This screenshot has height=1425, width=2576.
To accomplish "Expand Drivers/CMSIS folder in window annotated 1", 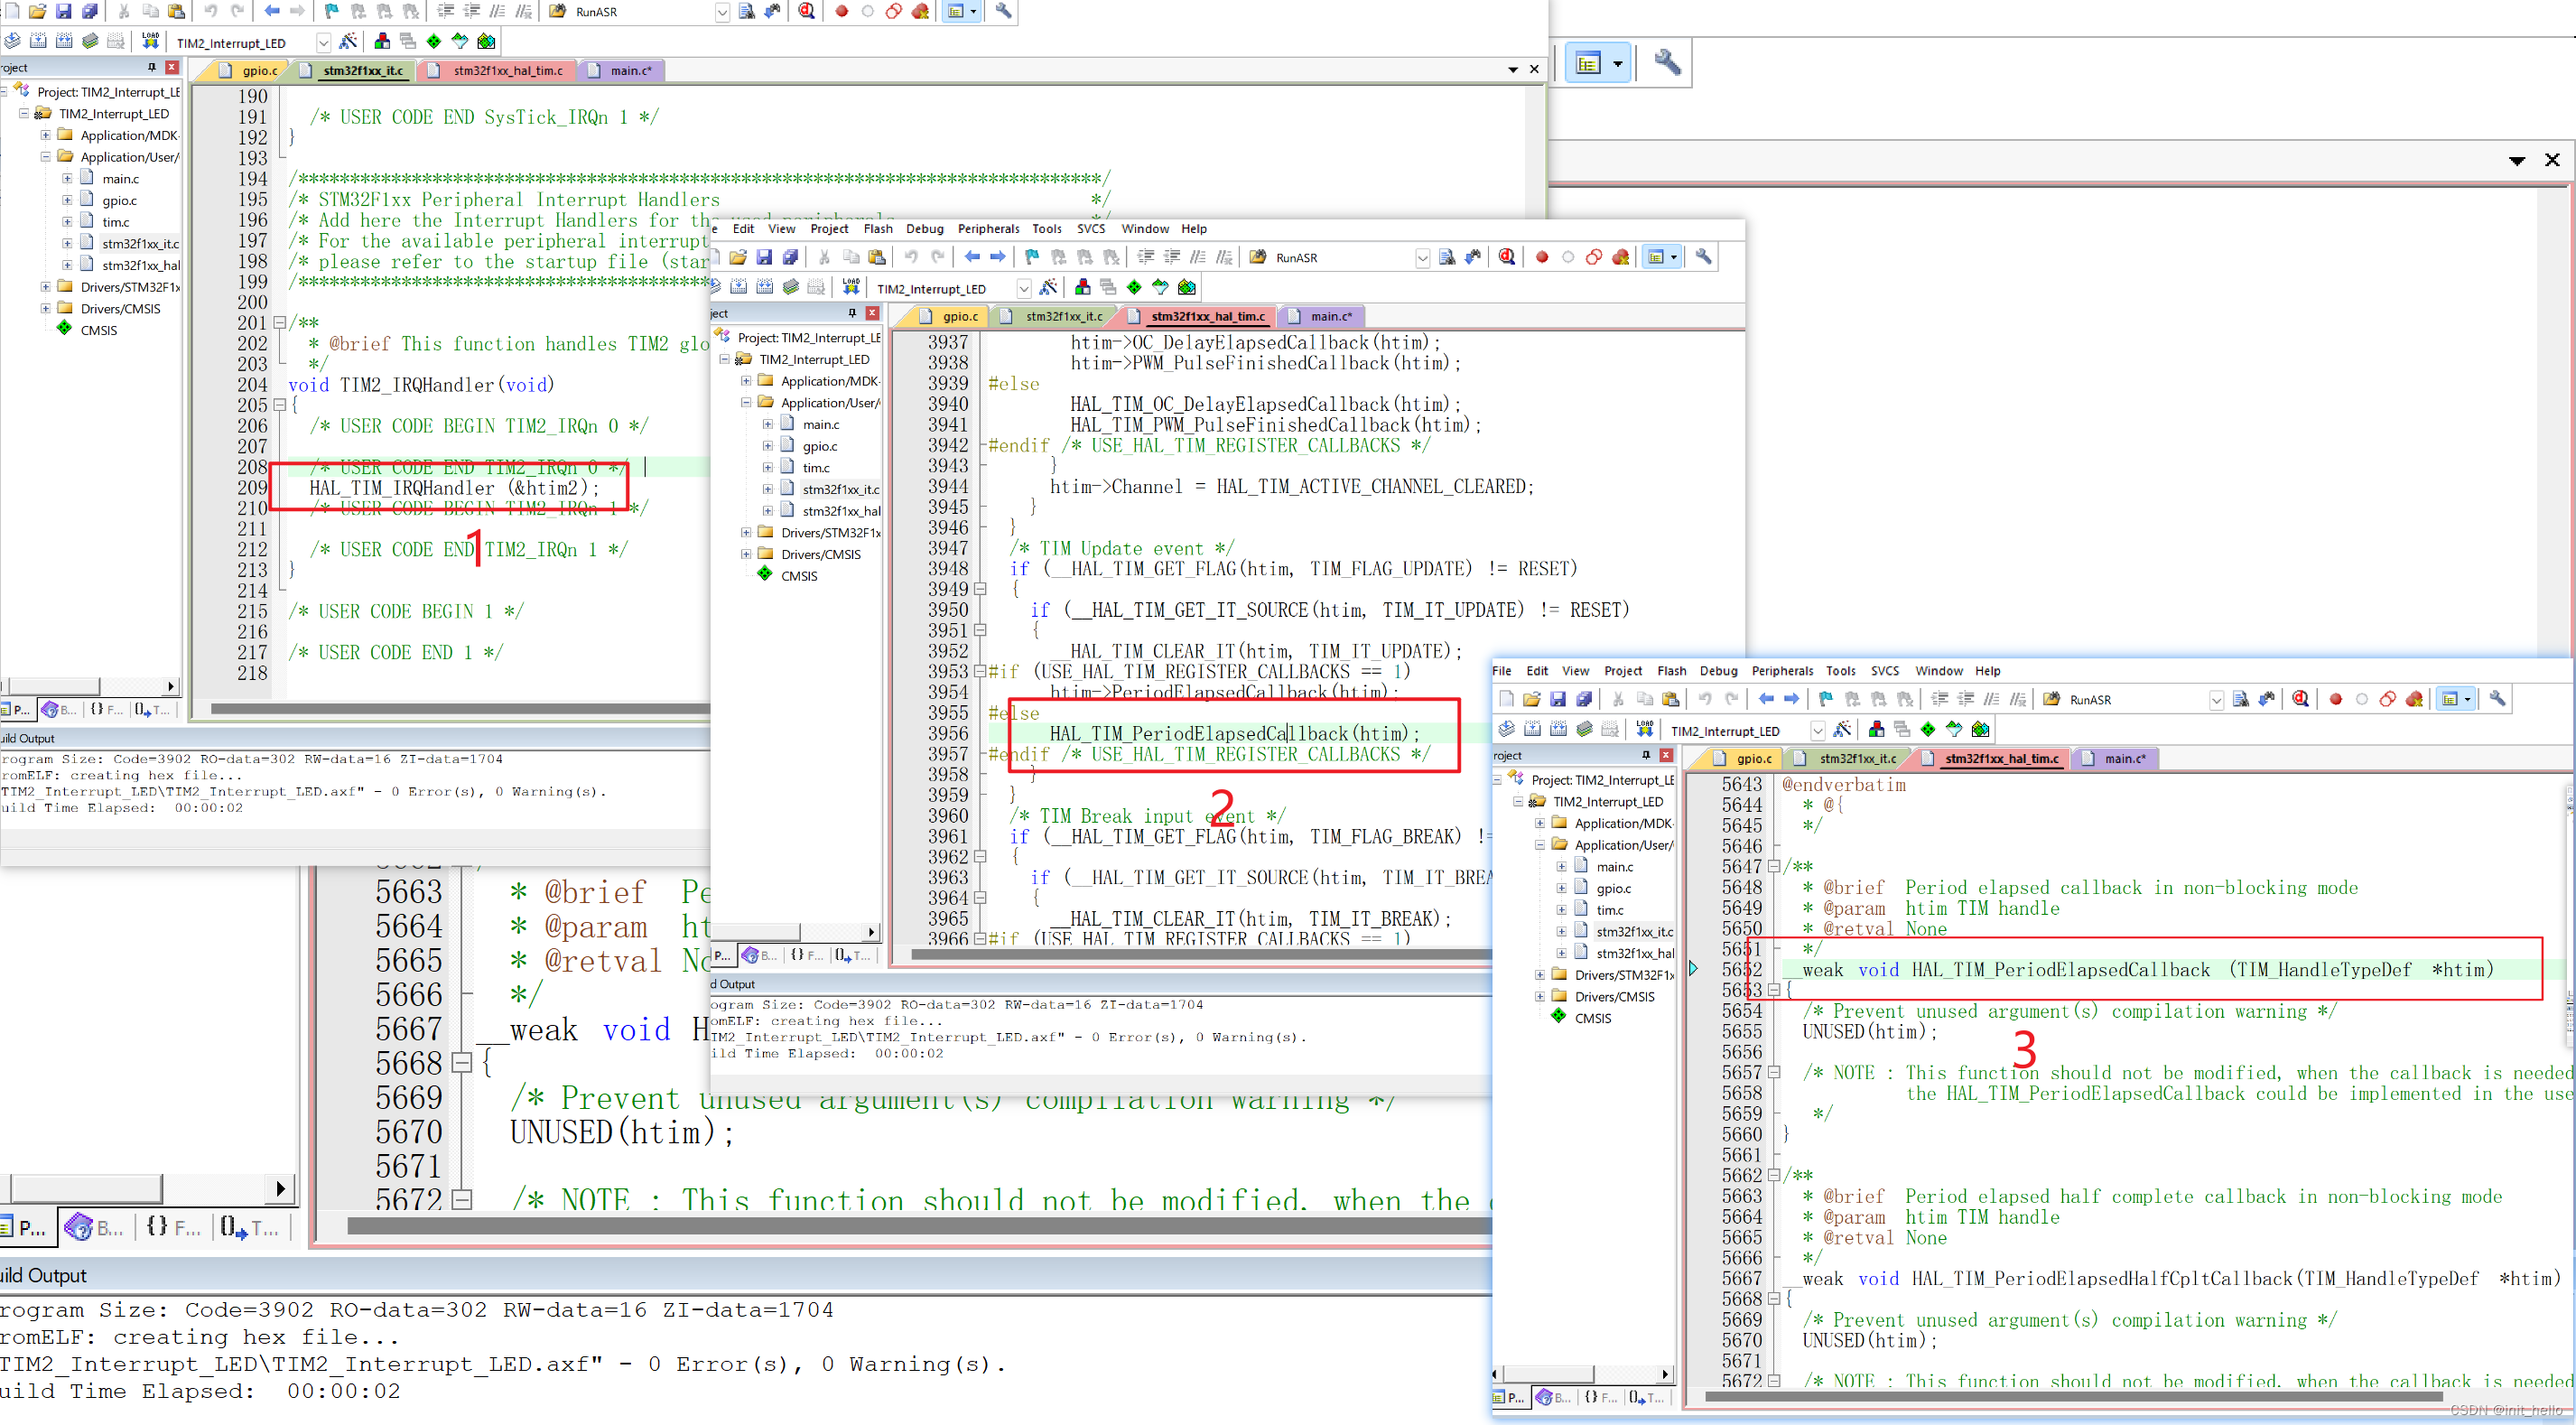I will [46, 309].
